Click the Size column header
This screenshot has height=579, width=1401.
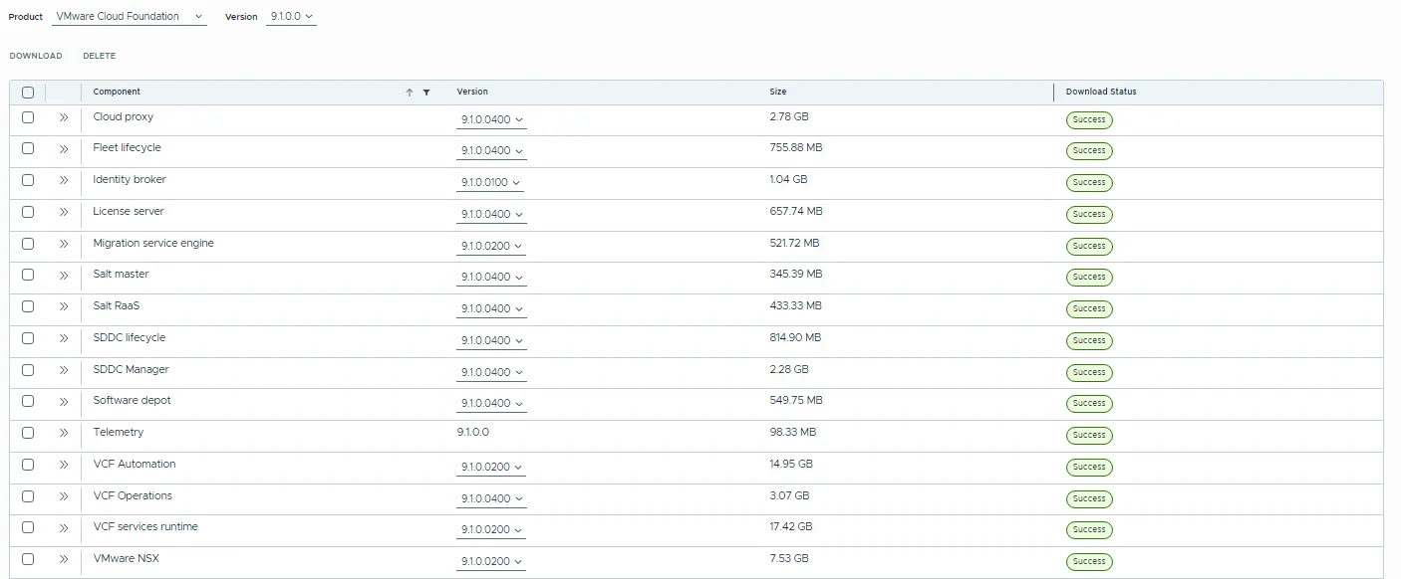point(778,92)
